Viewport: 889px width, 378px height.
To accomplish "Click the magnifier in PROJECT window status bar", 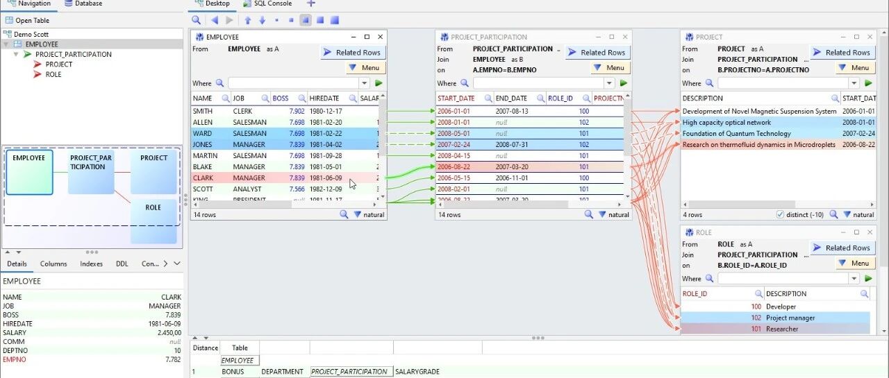I will pos(833,214).
